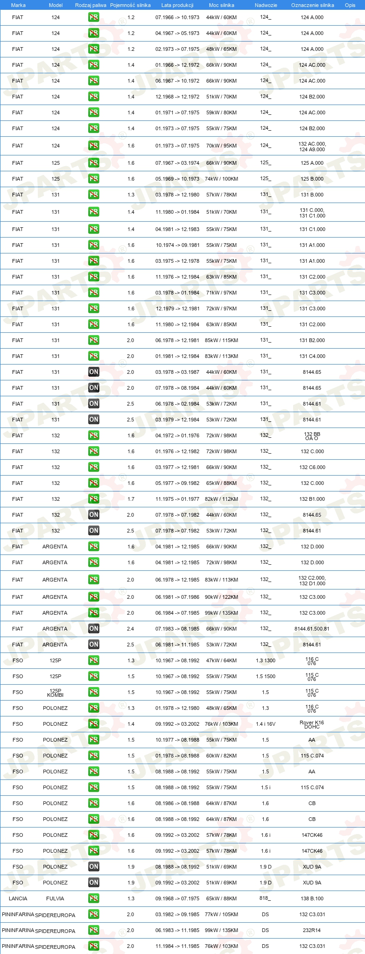Click petrol icon in PININFARINA 232R14 row

click(94, 930)
